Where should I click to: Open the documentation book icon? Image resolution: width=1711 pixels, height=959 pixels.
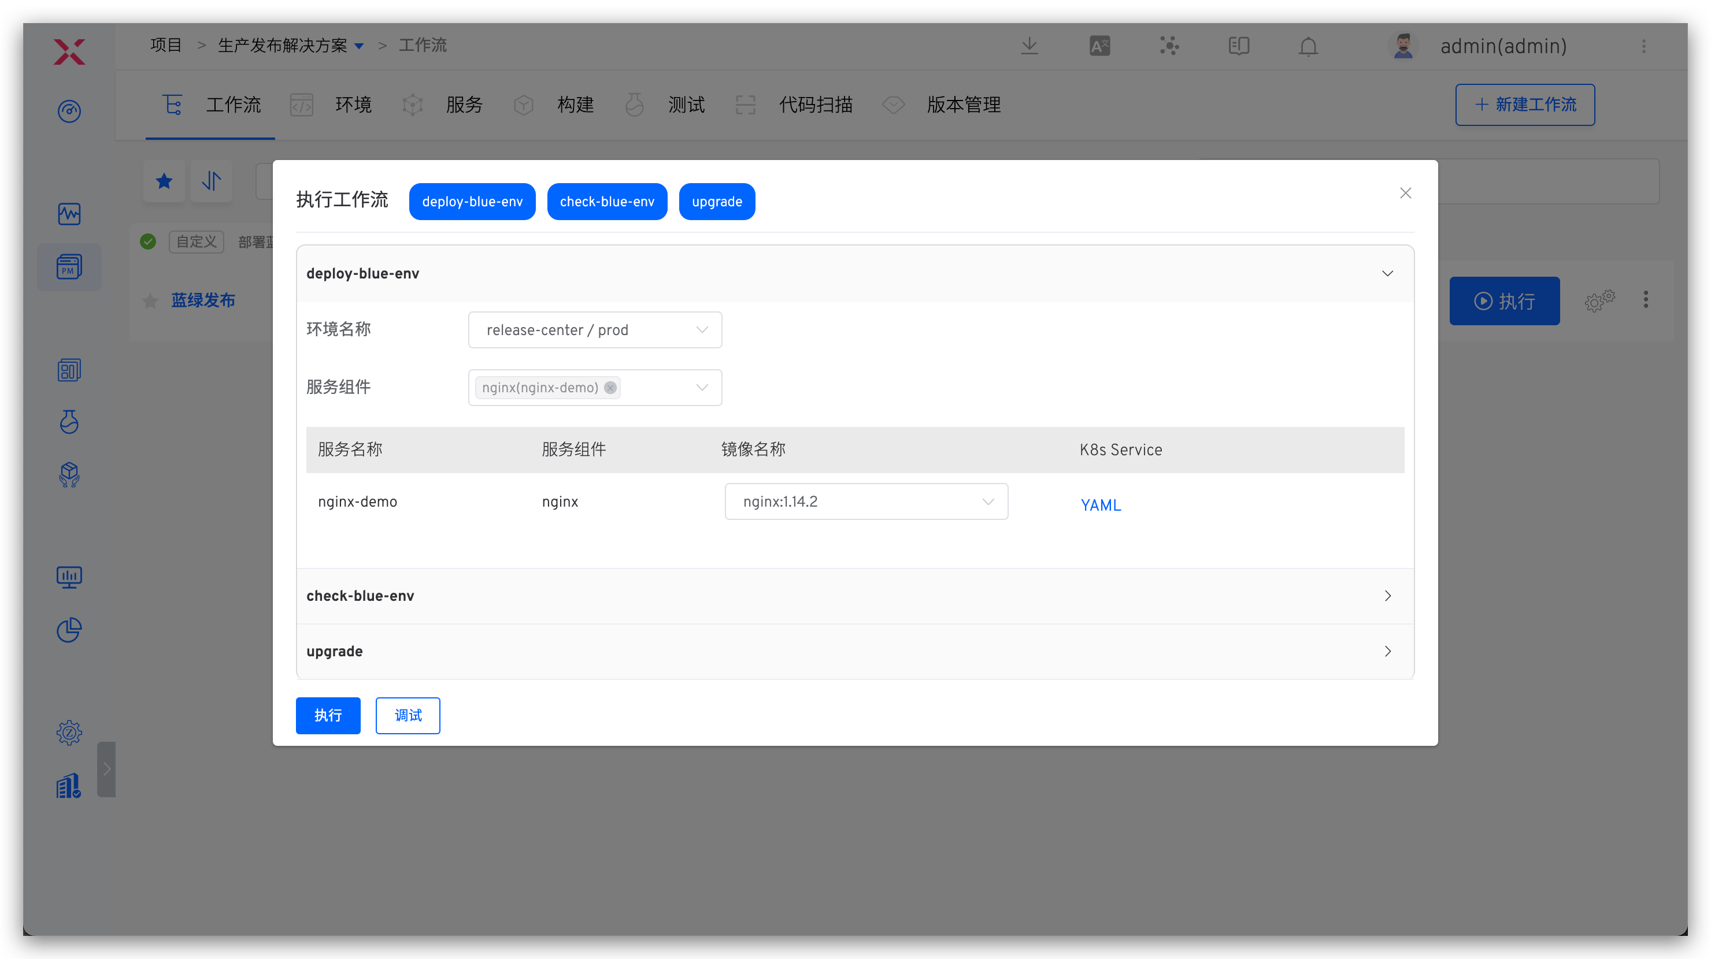coord(1238,46)
